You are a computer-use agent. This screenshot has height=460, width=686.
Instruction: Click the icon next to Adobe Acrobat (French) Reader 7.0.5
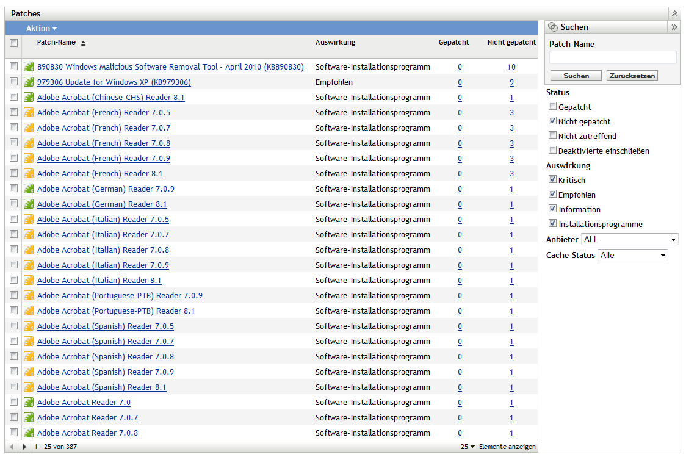29,113
